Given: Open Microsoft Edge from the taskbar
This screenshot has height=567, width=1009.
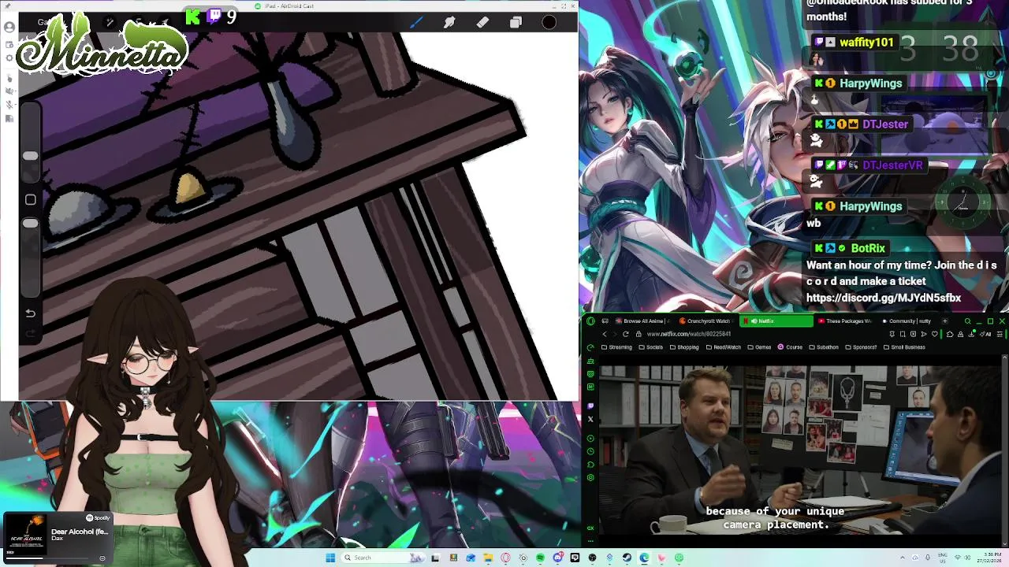Looking at the screenshot, I should pos(644,558).
